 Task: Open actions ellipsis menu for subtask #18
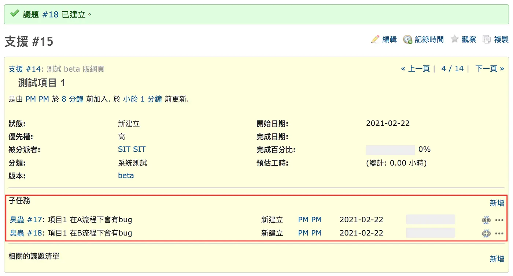click(499, 233)
